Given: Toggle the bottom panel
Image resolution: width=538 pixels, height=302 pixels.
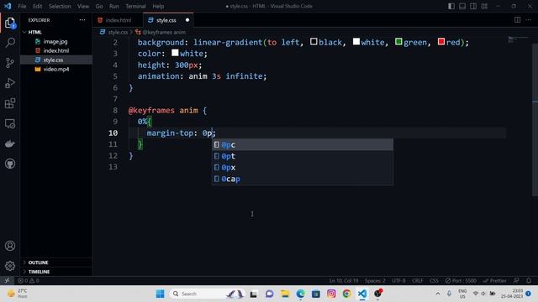Looking at the screenshot, I should click(x=462, y=6).
